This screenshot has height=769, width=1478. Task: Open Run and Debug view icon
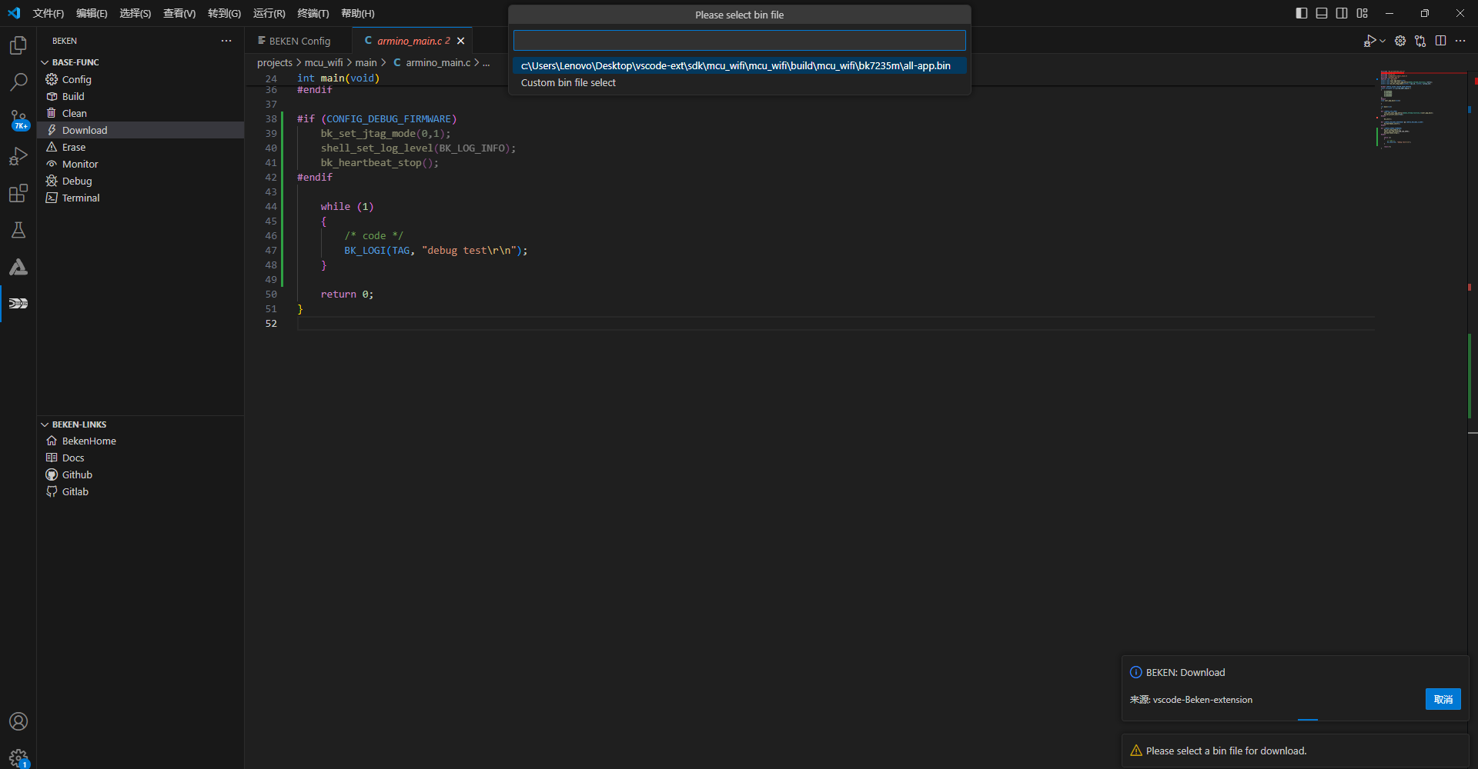[18, 156]
